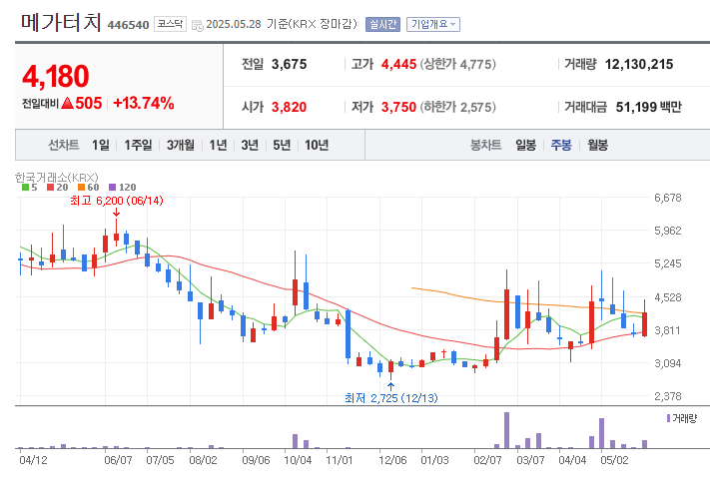
Task: Switch to the 월봉 monthly candle chart
Action: 598,145
